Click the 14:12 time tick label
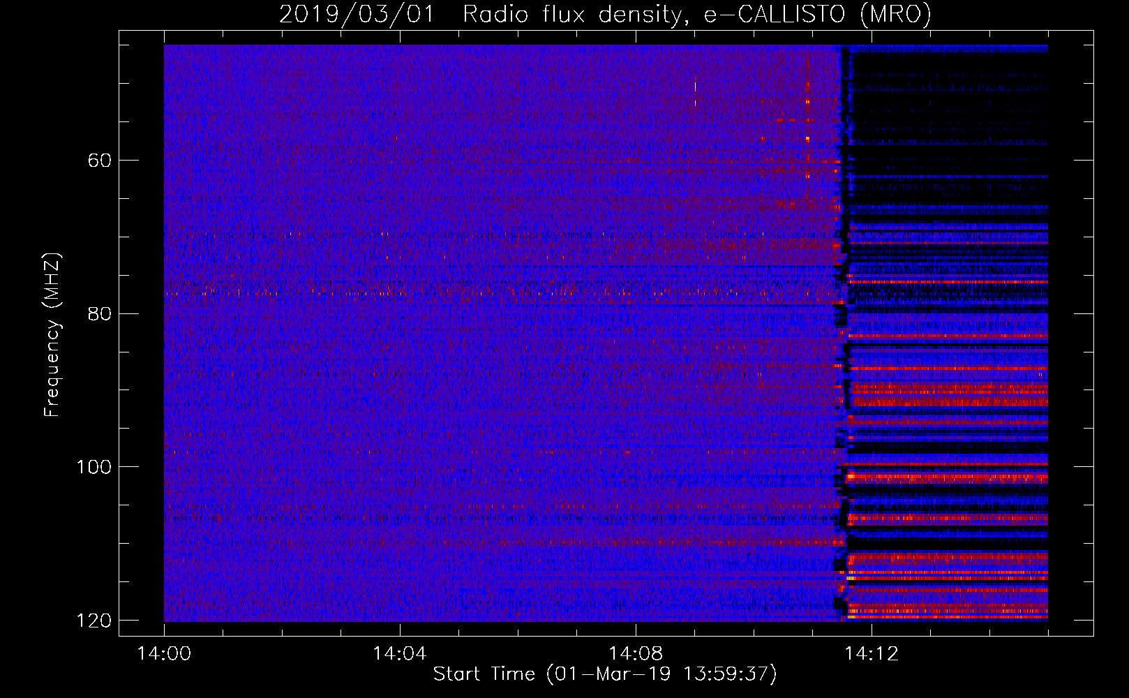The height and width of the screenshot is (698, 1129). (871, 653)
